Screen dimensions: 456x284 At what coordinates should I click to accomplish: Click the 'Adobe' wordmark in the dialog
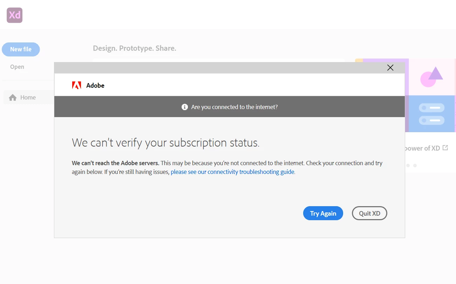95,85
